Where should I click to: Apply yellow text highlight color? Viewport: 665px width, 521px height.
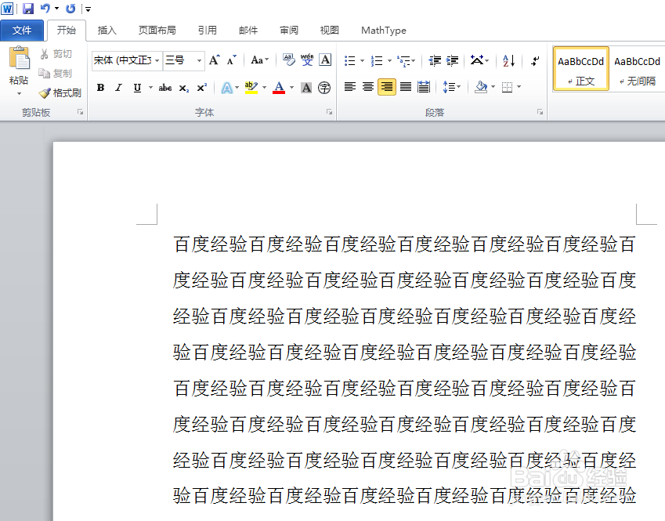click(251, 88)
